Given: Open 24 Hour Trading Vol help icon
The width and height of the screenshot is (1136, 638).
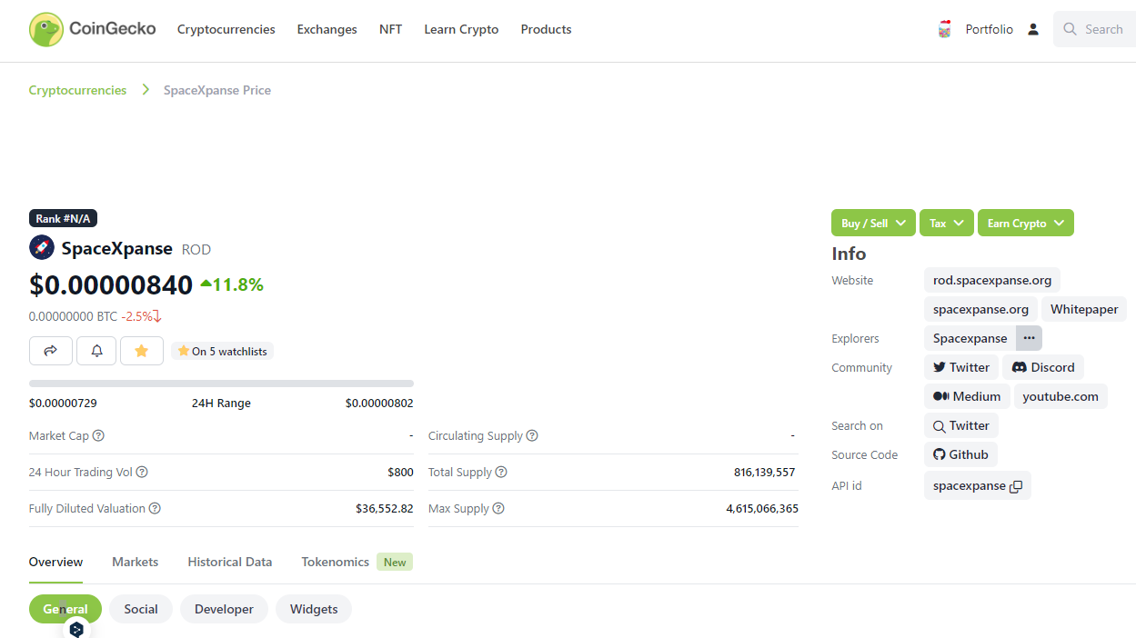Looking at the screenshot, I should [142, 472].
